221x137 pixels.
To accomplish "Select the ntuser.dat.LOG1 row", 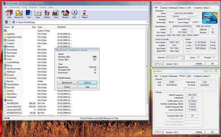I will [38, 107].
